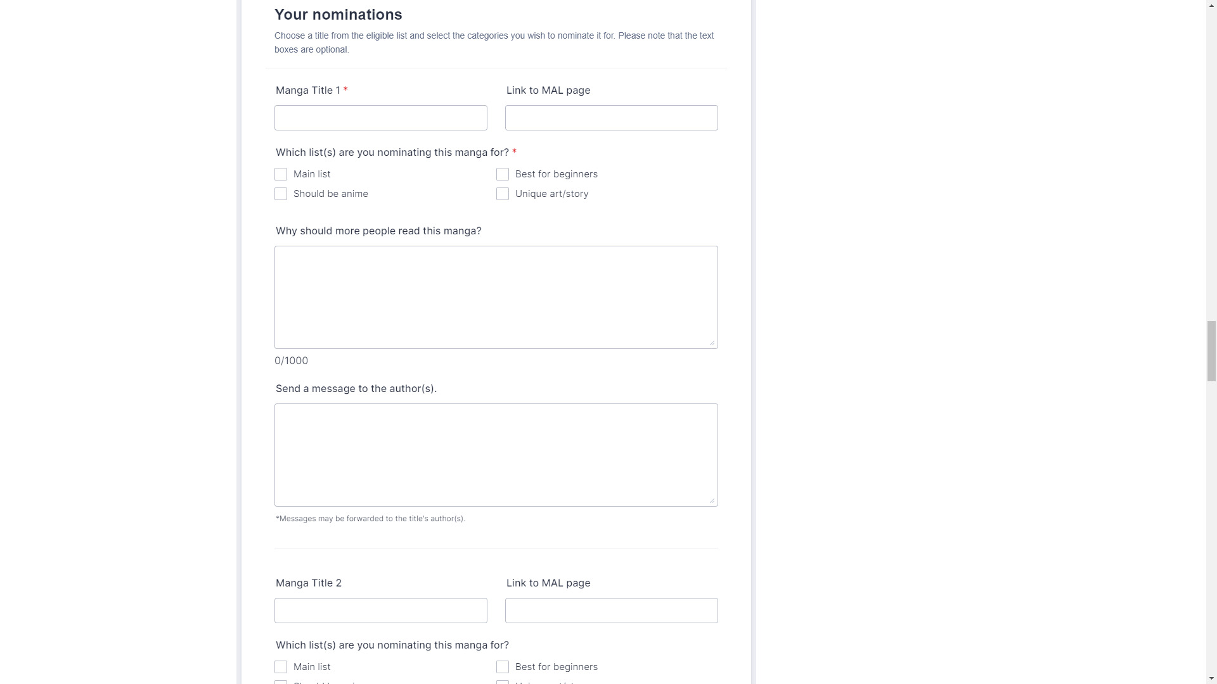Focus Link to MAL page field for Title 2
The image size is (1217, 684).
tap(611, 611)
